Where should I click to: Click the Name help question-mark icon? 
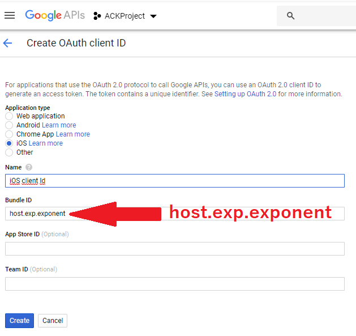pos(29,167)
